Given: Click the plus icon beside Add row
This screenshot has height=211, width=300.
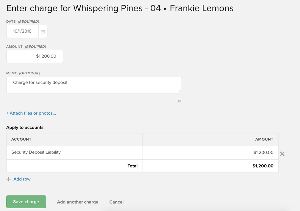Looking at the screenshot, I should pos(9,179).
